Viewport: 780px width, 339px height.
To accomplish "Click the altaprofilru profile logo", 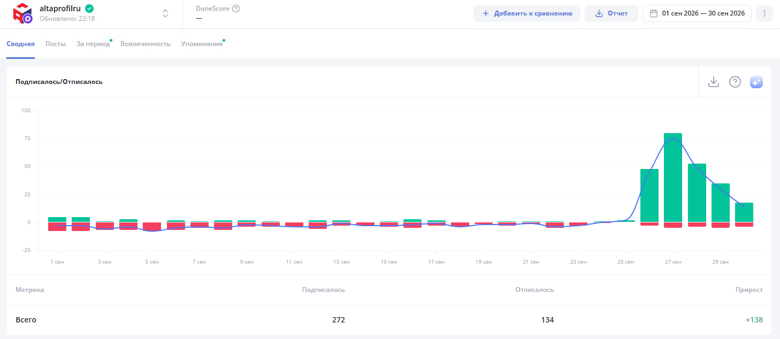I will (x=22, y=13).
